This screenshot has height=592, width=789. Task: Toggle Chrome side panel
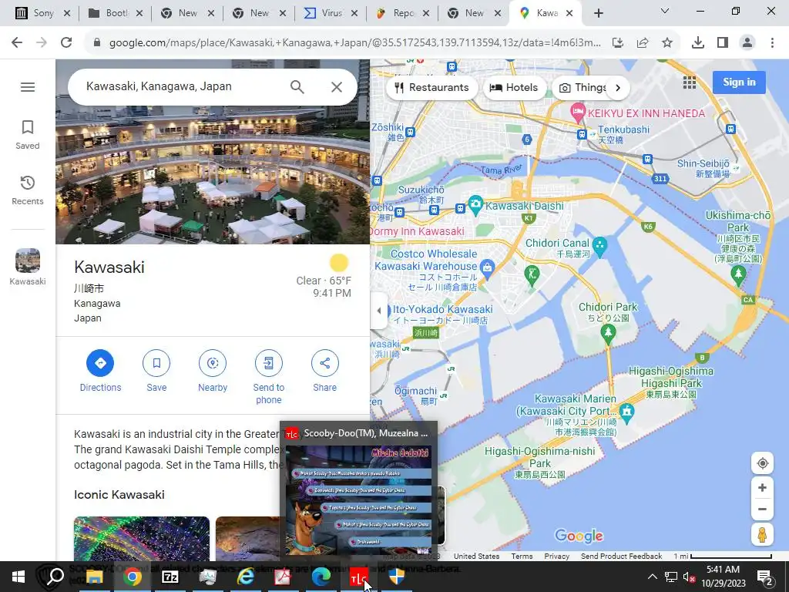723,43
